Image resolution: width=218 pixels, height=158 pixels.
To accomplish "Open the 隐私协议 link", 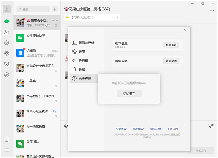I will click(138, 129).
